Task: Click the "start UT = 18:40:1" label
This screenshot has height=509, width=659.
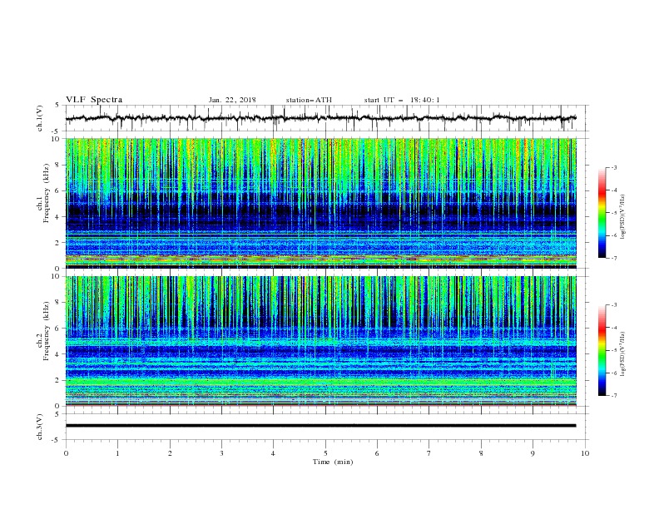Action: [402, 100]
